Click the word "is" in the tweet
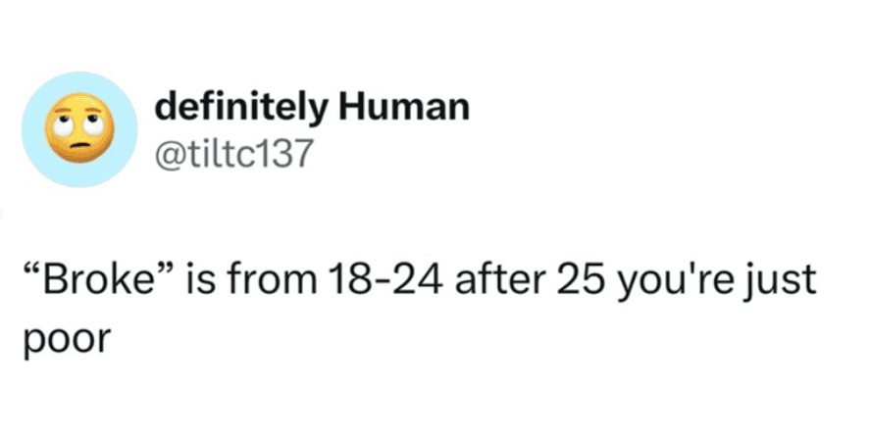 [x=210, y=283]
